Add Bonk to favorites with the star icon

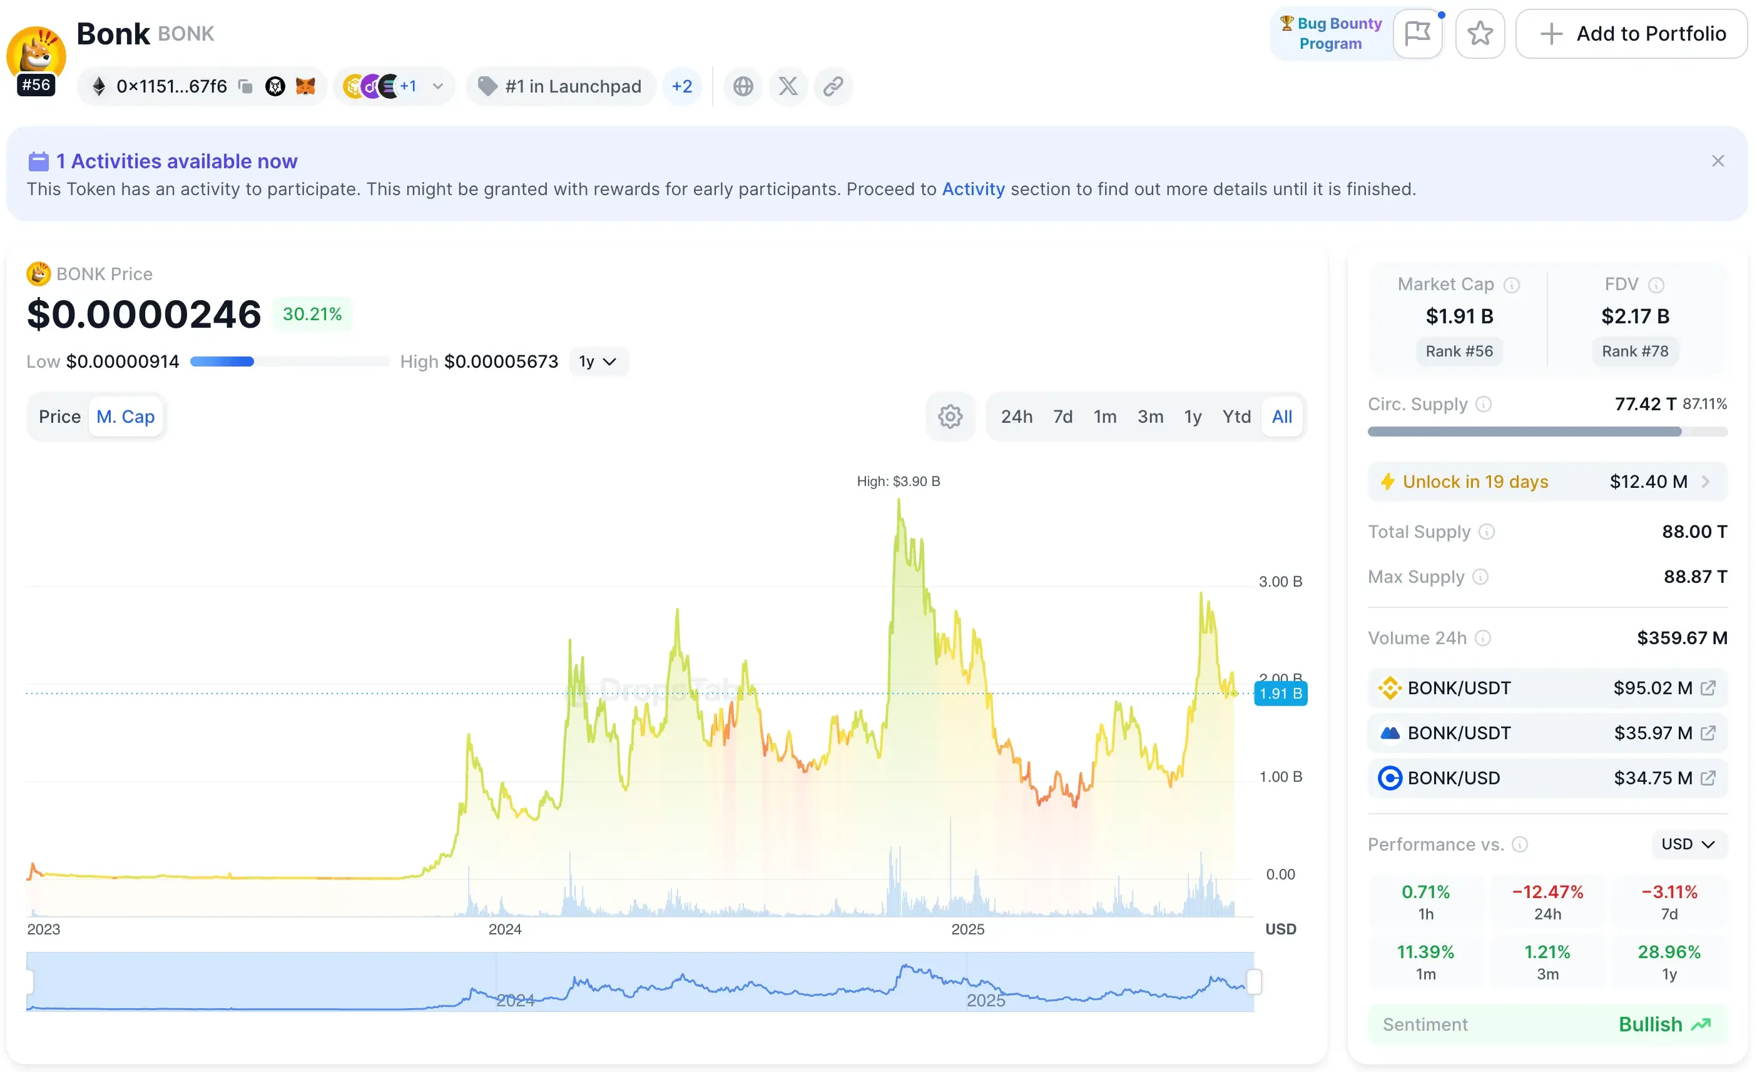(x=1480, y=34)
